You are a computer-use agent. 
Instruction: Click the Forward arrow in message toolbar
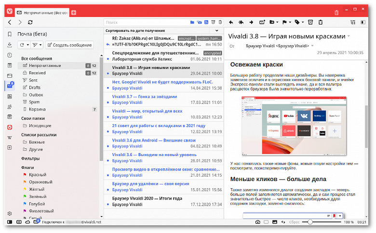pyautogui.click(x=251, y=22)
